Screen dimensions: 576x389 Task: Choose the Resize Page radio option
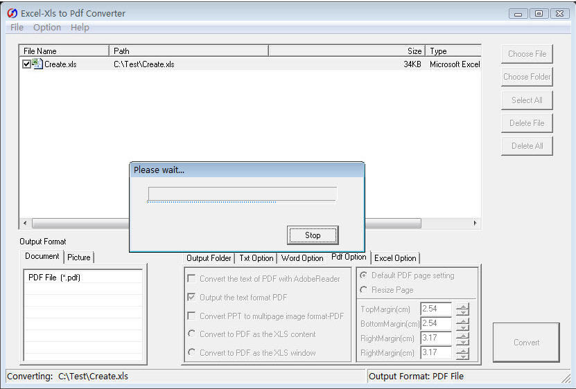(x=364, y=290)
